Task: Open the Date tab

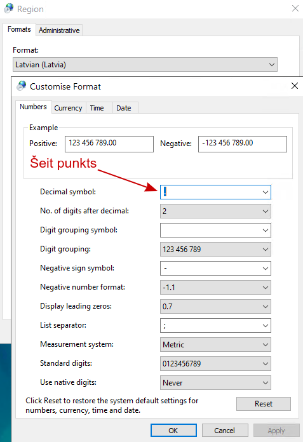Action: click(124, 108)
